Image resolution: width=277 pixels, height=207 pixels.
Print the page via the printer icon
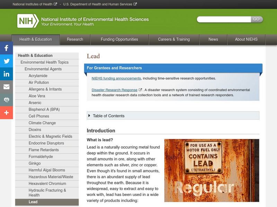pos(6,100)
